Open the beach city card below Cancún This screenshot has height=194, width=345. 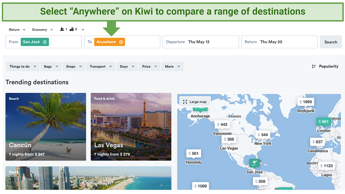click(x=89, y=178)
